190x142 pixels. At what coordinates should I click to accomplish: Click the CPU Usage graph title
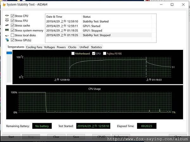[94, 89]
